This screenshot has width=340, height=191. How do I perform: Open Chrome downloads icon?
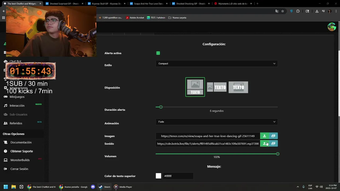(317, 11)
